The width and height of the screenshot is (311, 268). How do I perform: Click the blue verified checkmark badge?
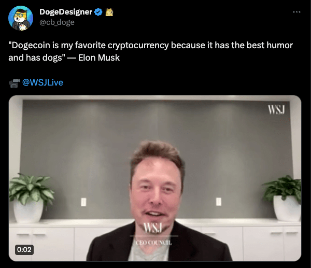click(x=98, y=12)
